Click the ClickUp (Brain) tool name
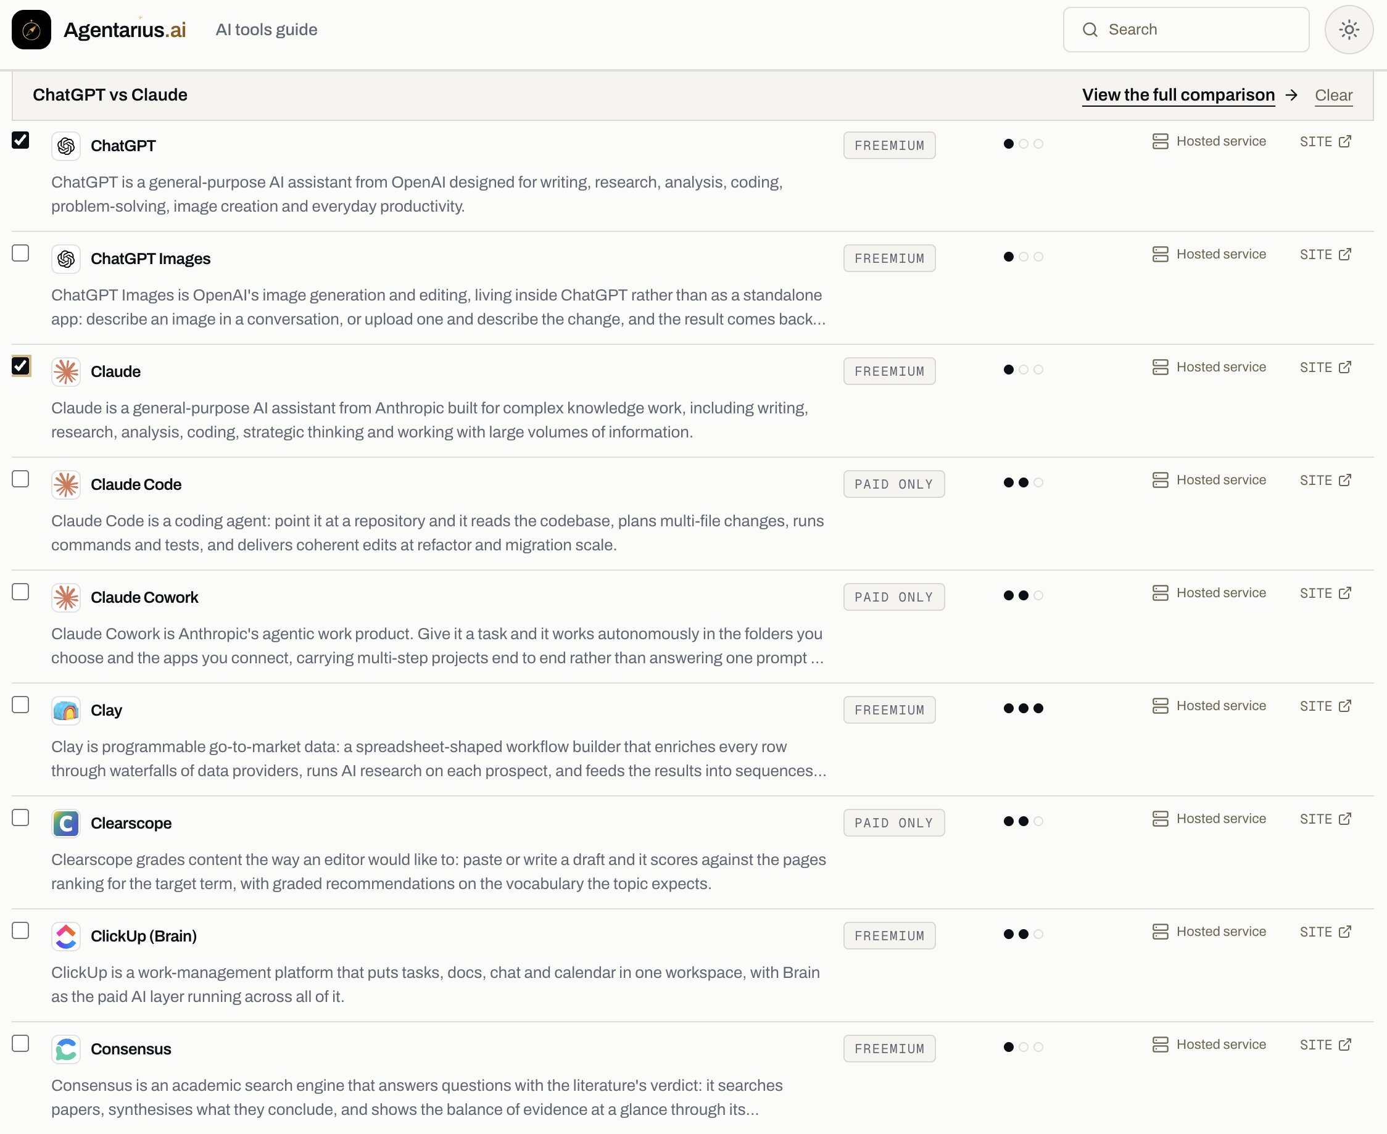Image resolution: width=1387 pixels, height=1134 pixels. click(144, 937)
